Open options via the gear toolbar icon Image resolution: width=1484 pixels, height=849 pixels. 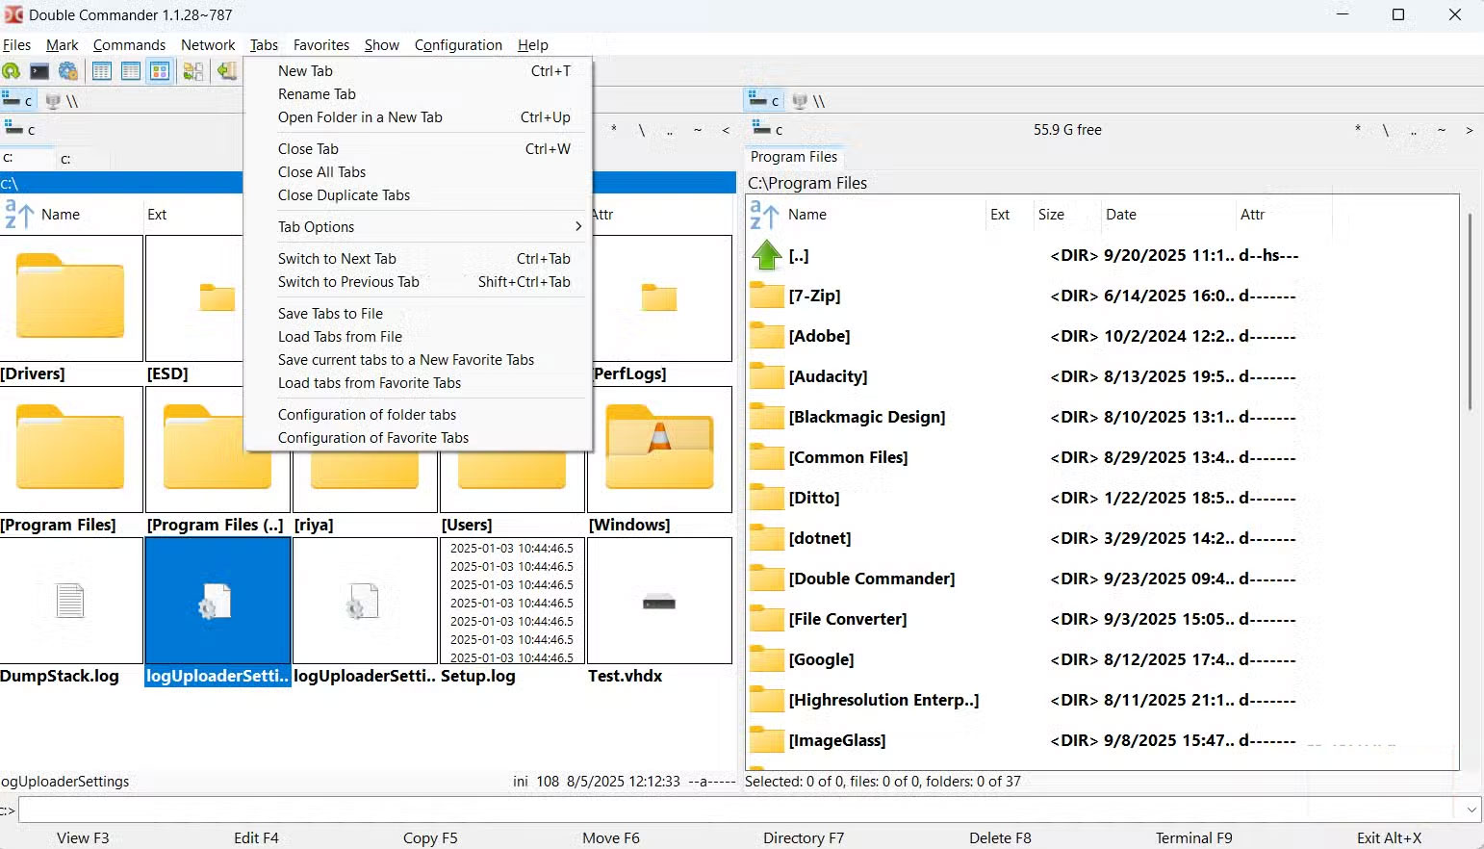coord(67,71)
